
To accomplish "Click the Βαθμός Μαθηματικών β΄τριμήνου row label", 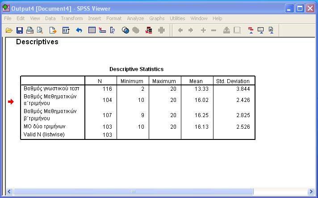I will pos(50,114).
